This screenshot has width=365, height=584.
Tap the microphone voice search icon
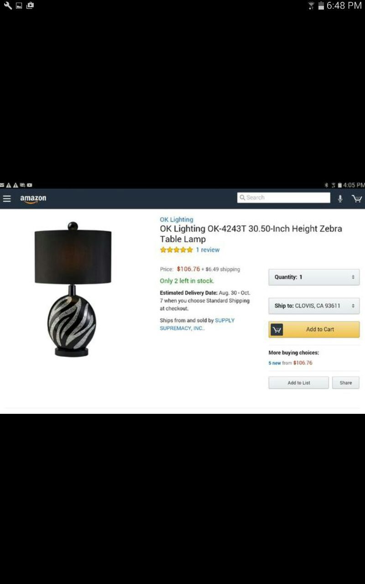click(x=340, y=198)
